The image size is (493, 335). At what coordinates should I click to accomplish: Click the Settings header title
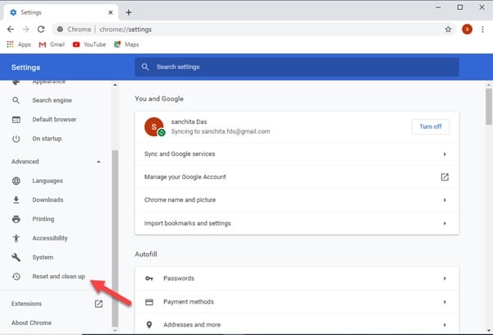[x=25, y=67]
